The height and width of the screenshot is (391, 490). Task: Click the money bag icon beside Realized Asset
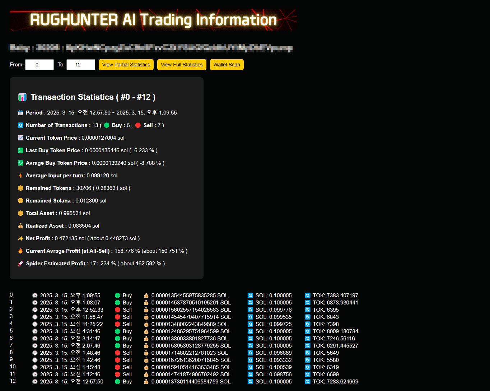click(20, 226)
